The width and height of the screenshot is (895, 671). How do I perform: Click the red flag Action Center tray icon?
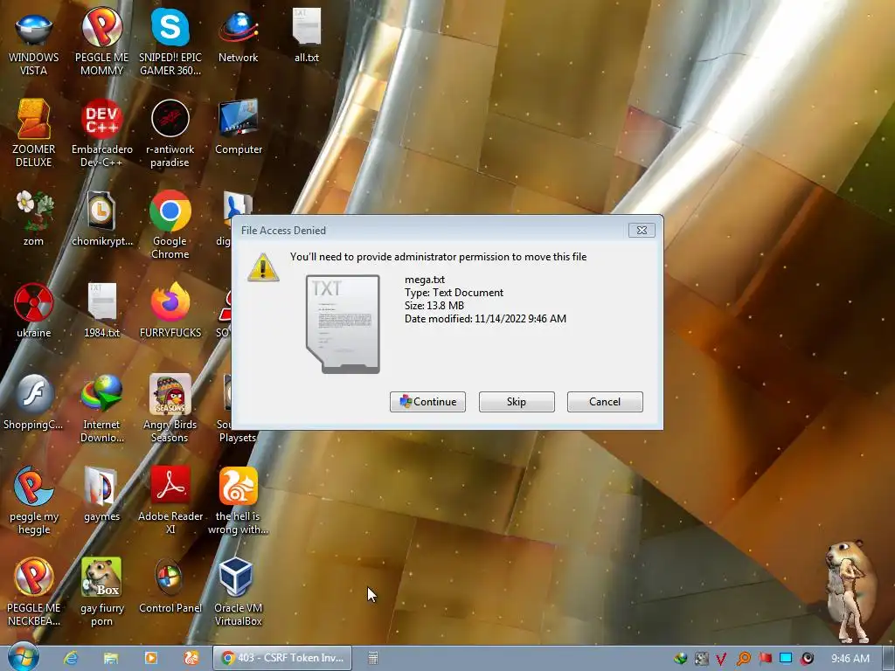pyautogui.click(x=765, y=659)
